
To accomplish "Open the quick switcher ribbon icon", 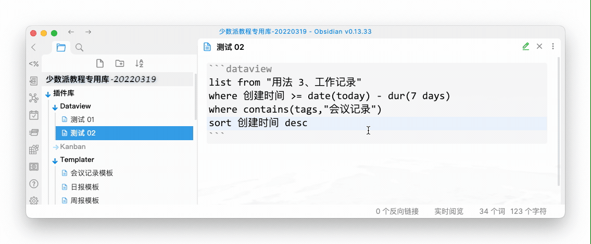I will (x=34, y=81).
